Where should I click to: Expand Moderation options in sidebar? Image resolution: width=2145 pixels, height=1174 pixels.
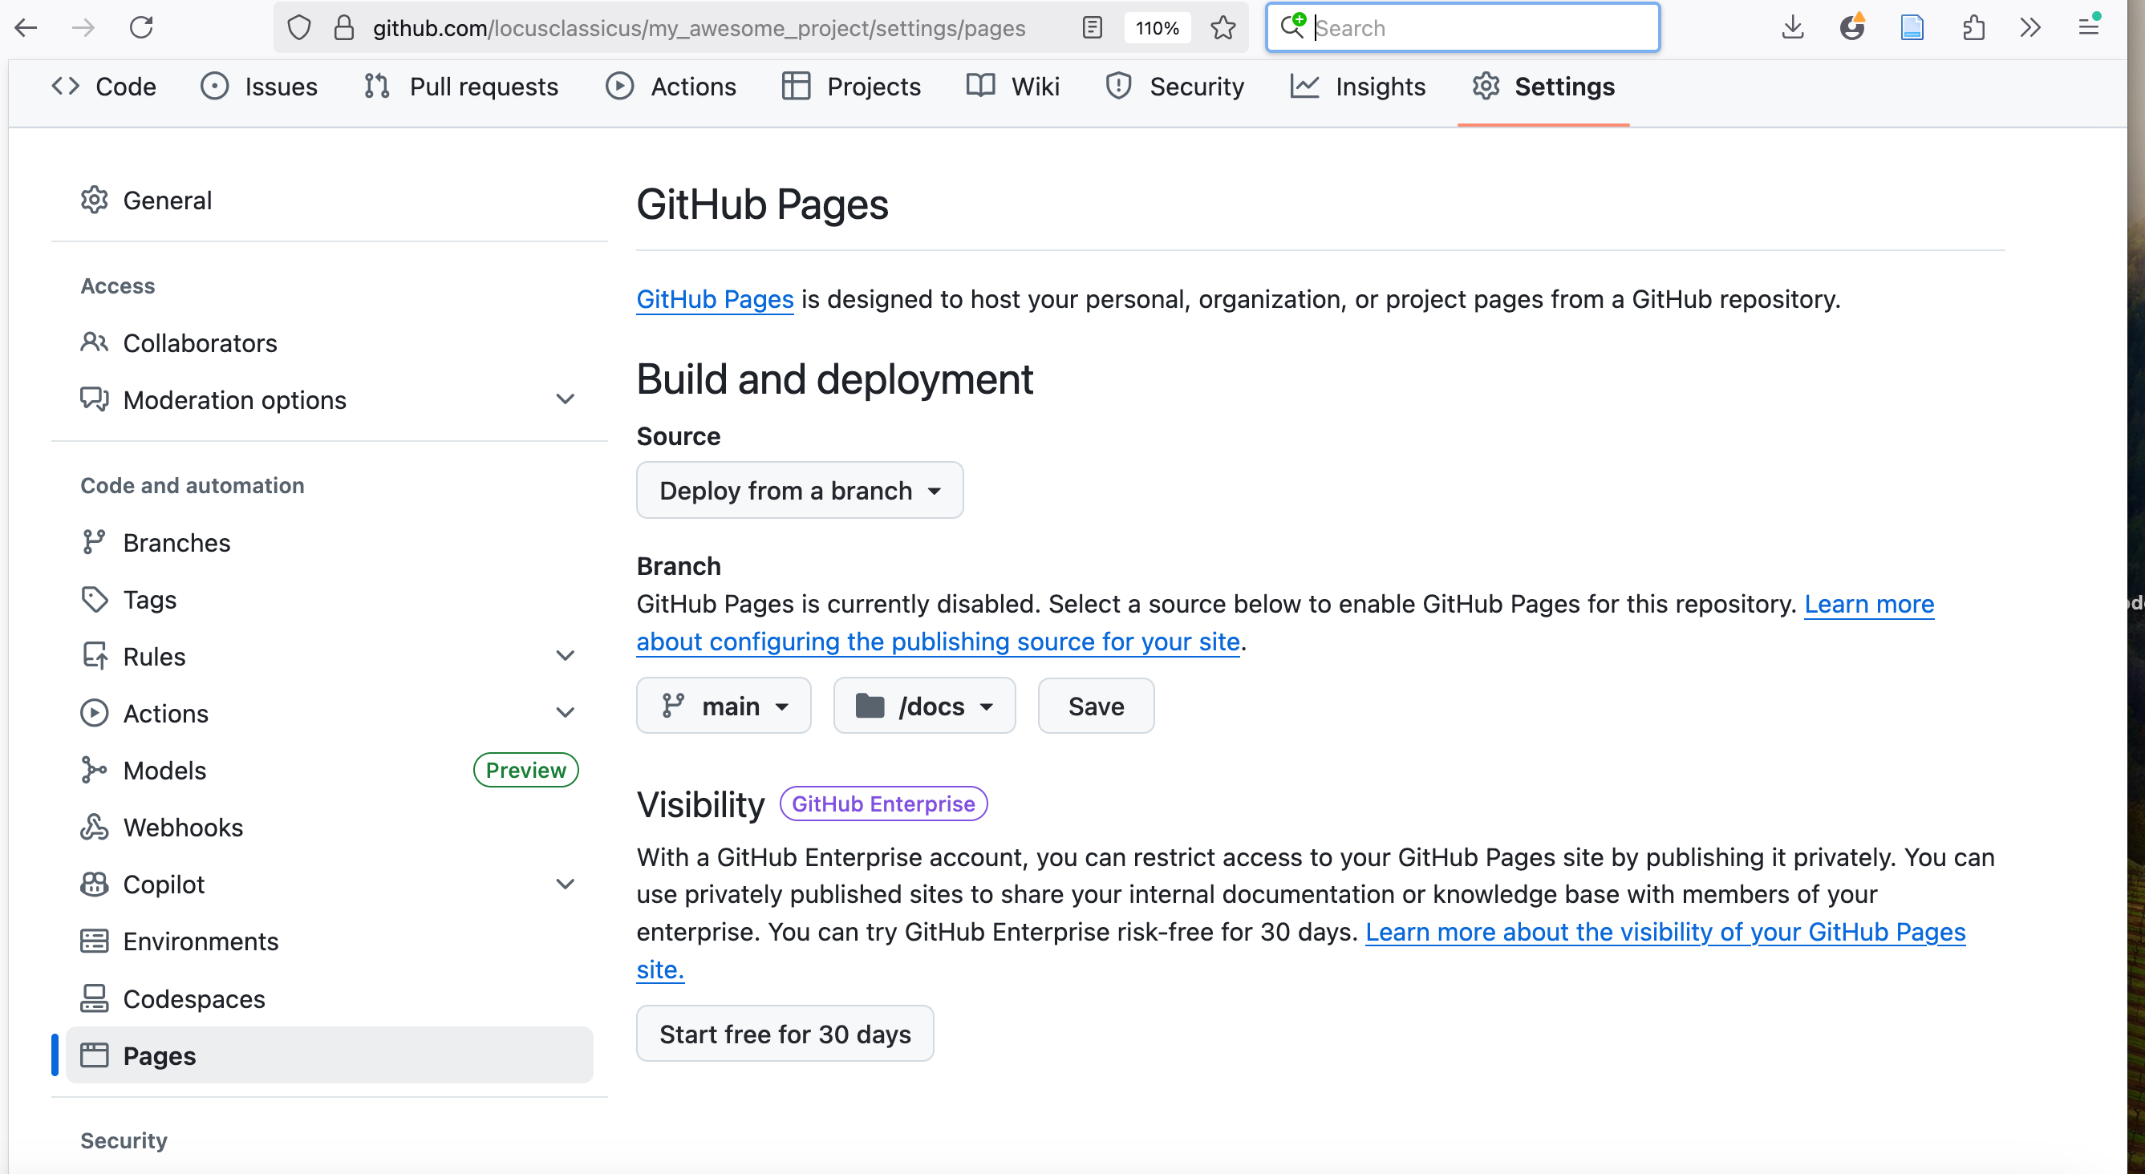tap(565, 399)
